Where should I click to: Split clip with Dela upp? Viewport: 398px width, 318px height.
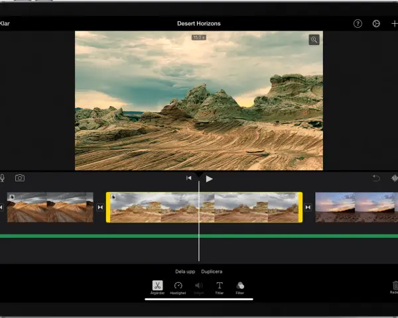185,272
